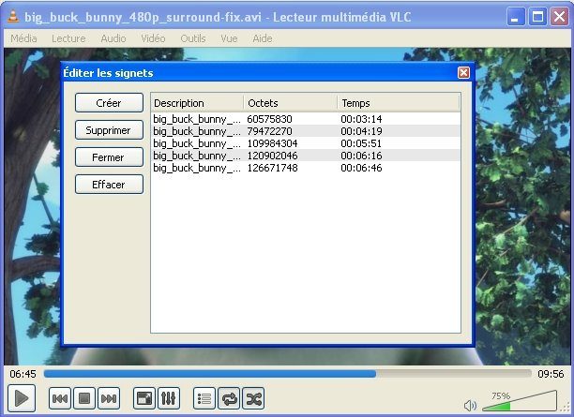574x417 pixels.
Task: Skip to next media track
Action: tap(109, 398)
